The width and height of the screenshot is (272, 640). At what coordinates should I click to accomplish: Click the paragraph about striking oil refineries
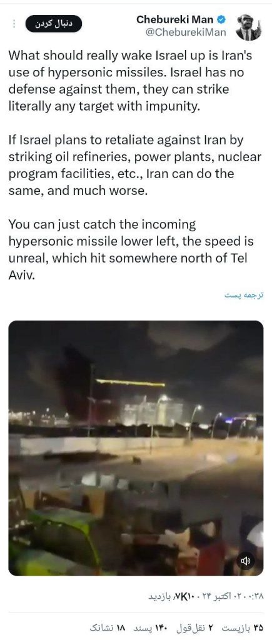(x=135, y=165)
